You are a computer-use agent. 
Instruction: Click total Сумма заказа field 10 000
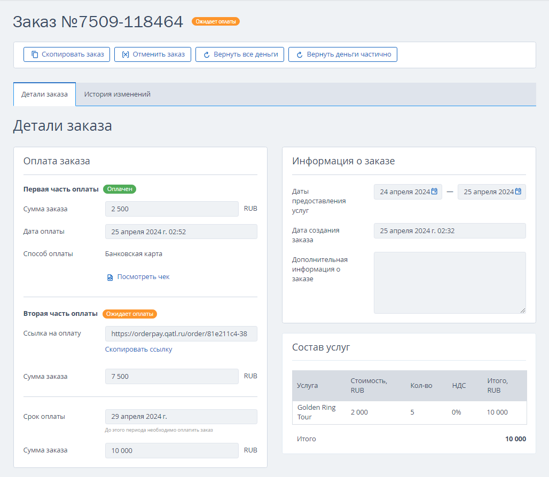click(x=172, y=450)
